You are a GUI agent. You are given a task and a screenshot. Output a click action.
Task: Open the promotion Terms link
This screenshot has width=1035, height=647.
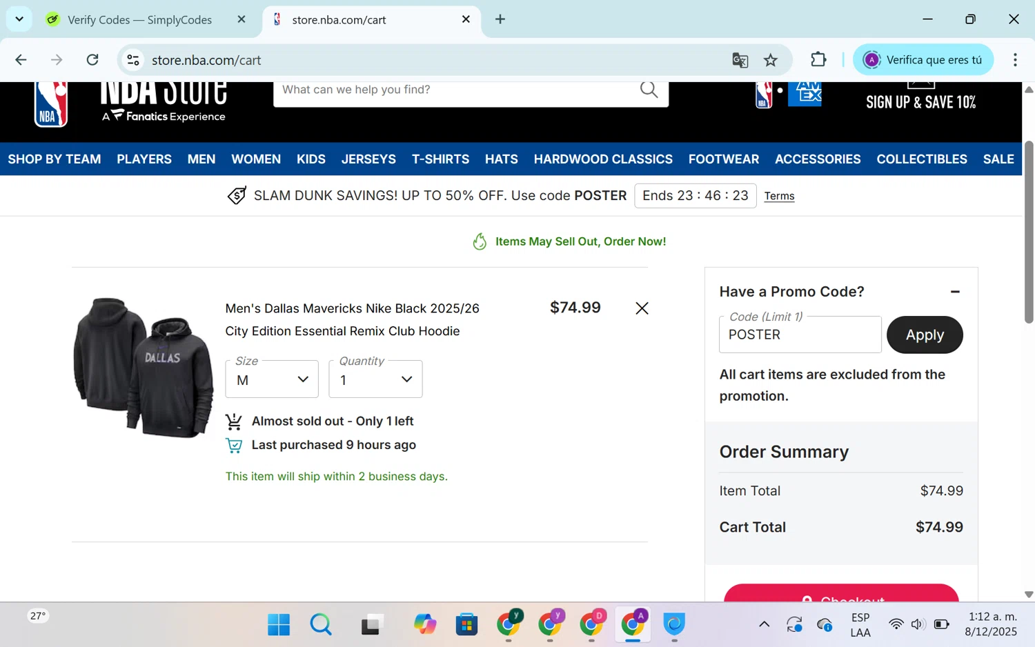[x=779, y=196]
